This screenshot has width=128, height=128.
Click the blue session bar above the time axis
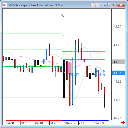coord(85,120)
